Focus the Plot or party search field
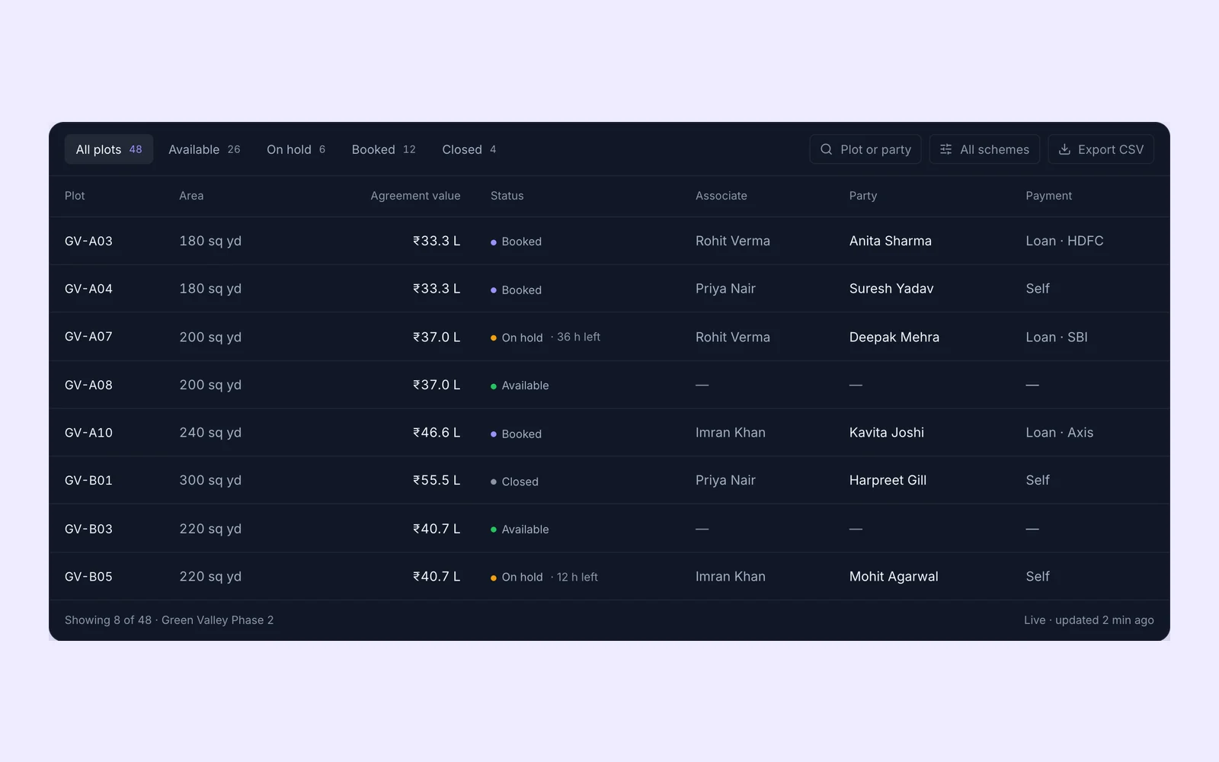 865,149
